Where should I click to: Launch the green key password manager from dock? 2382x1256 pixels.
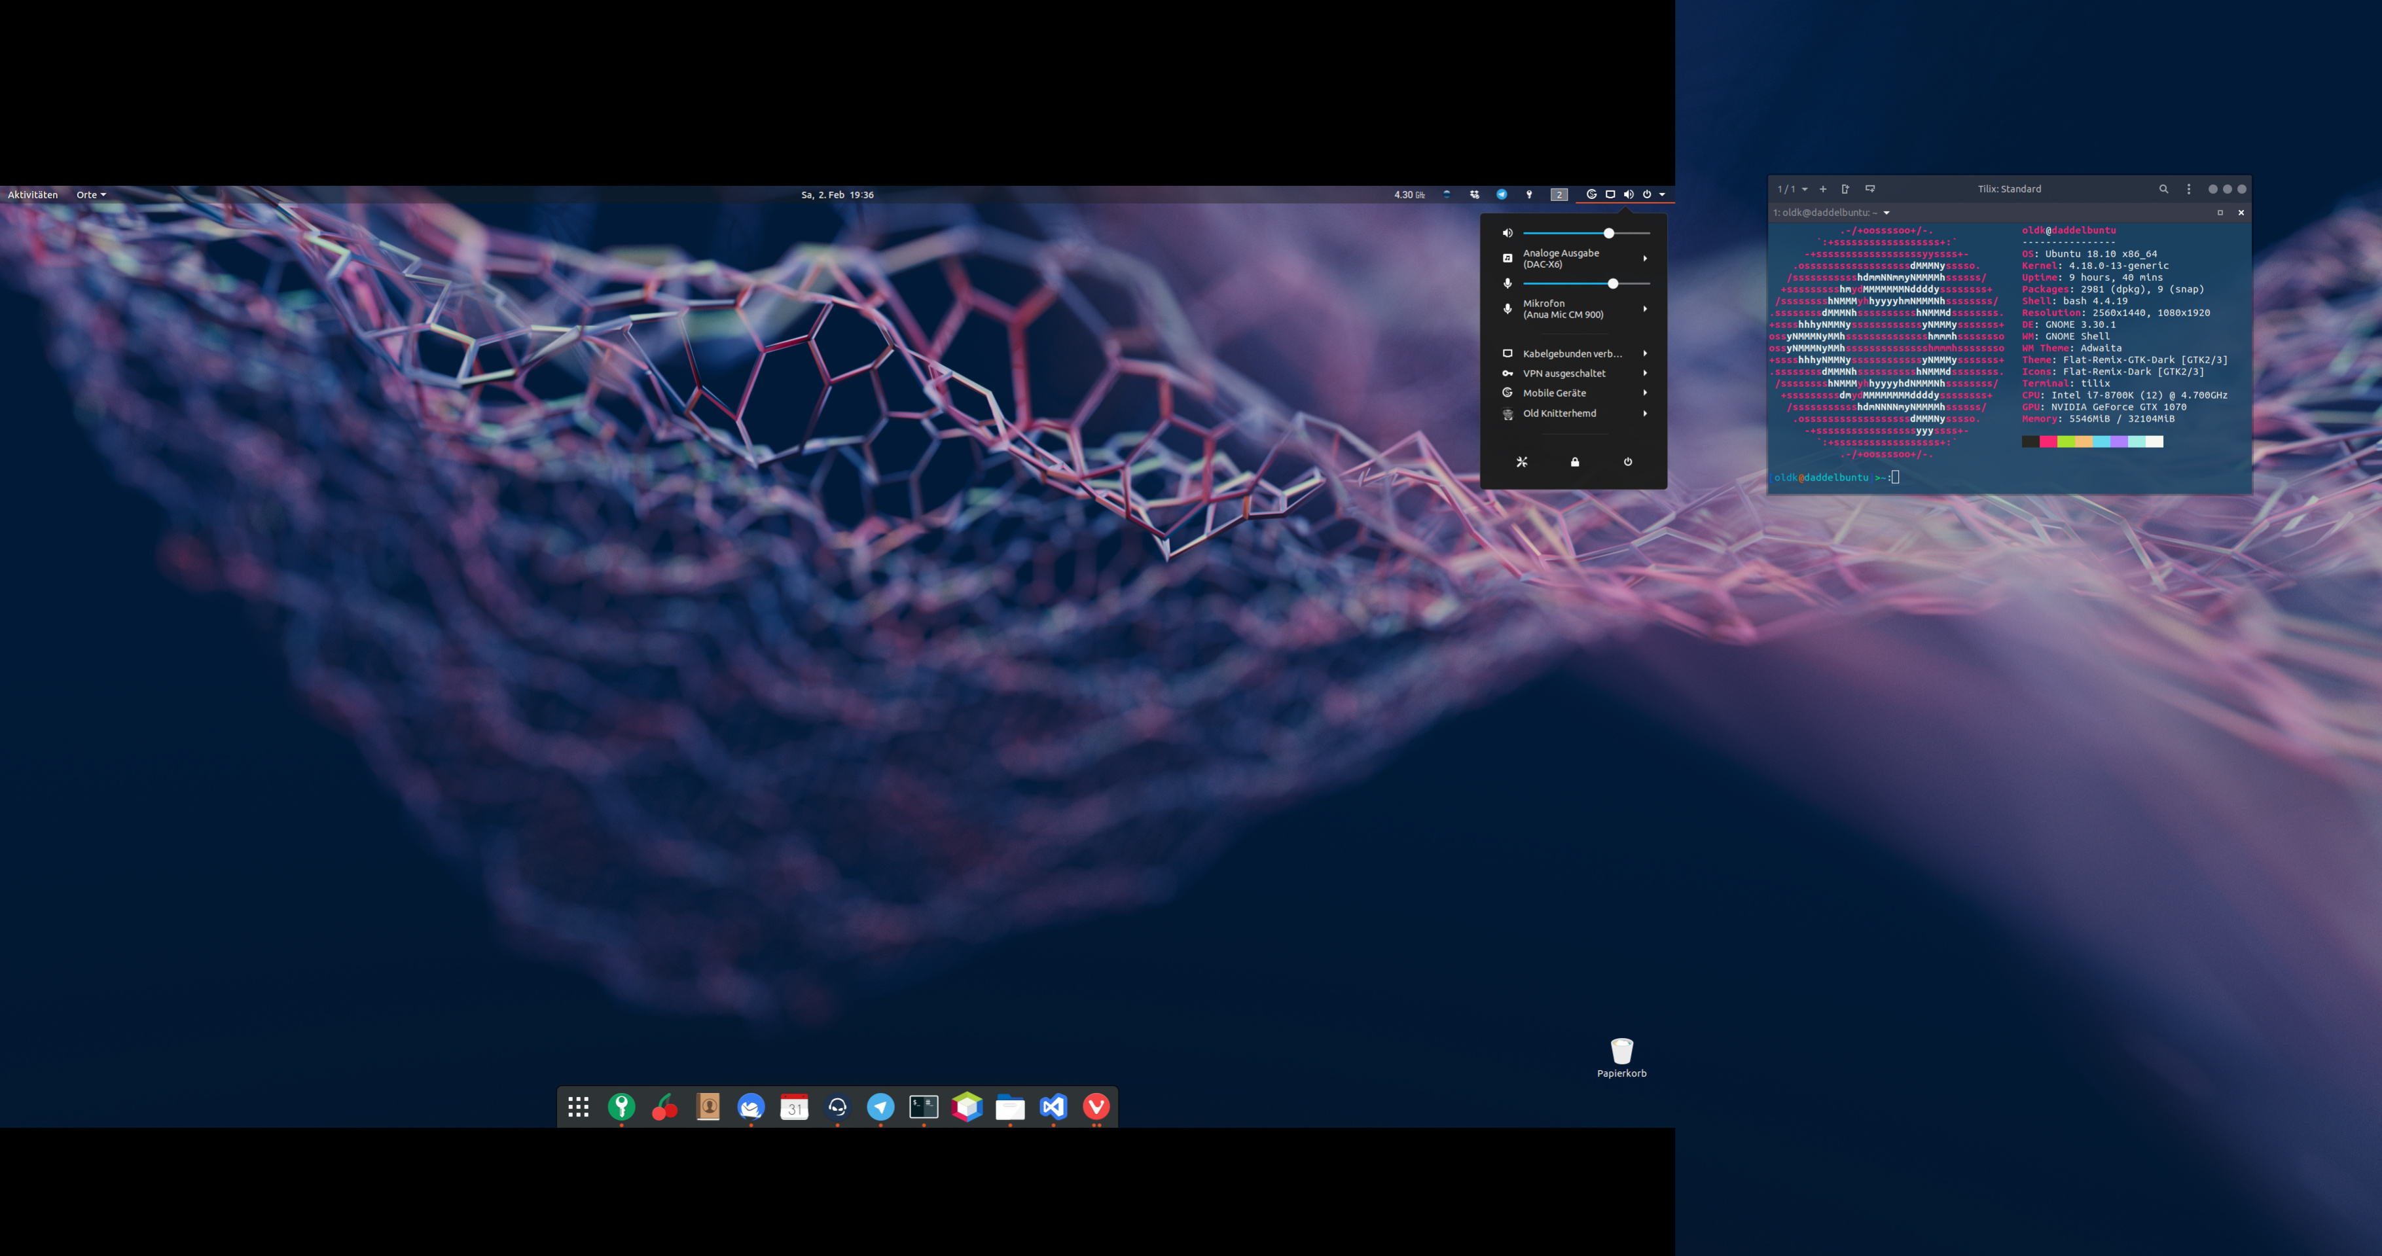pos(621,1107)
